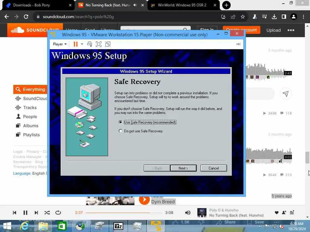Screen dimensions: 310x232
Task: Play the Dyin Breed track
Action: pos(144,200)
